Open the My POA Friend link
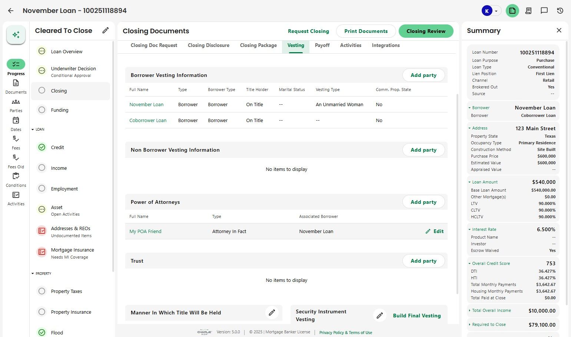The image size is (571, 337). pos(145,232)
